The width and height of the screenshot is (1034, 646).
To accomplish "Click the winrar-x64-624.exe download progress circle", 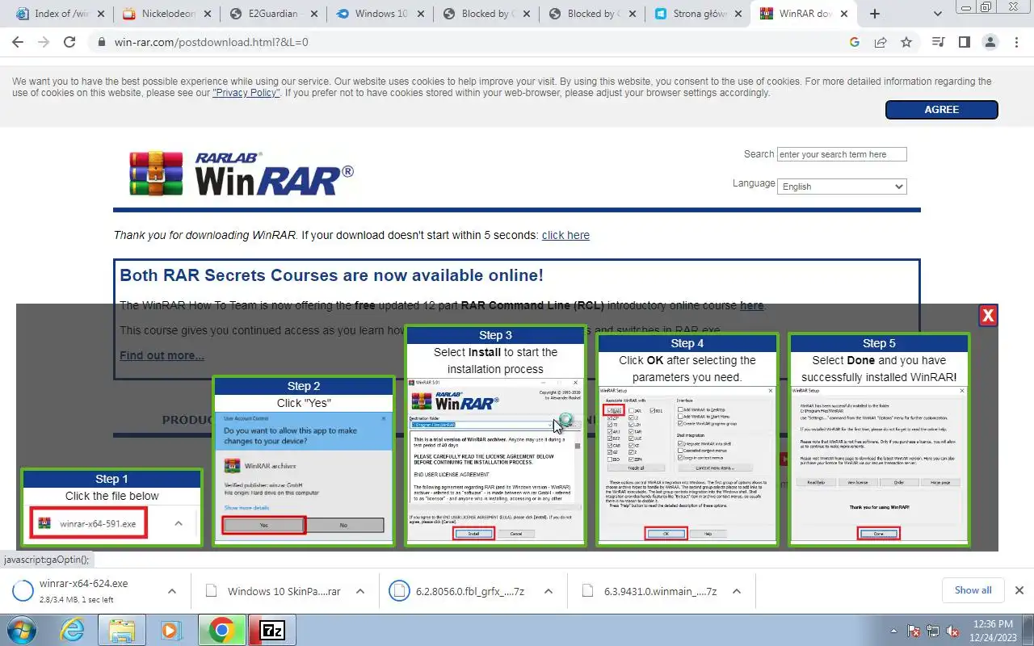I will coord(23,591).
